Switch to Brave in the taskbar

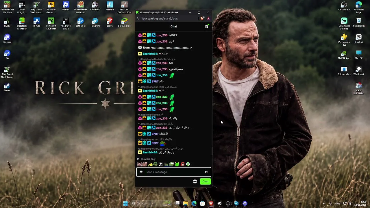coord(211,203)
